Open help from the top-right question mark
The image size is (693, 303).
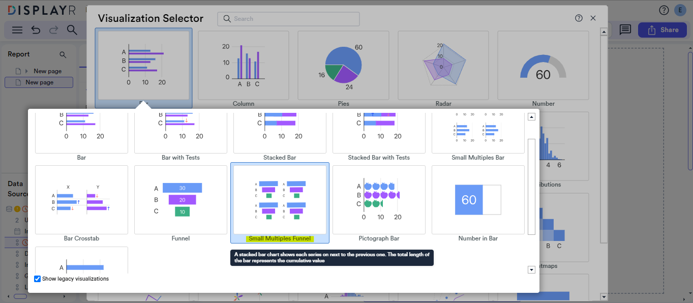click(x=664, y=10)
